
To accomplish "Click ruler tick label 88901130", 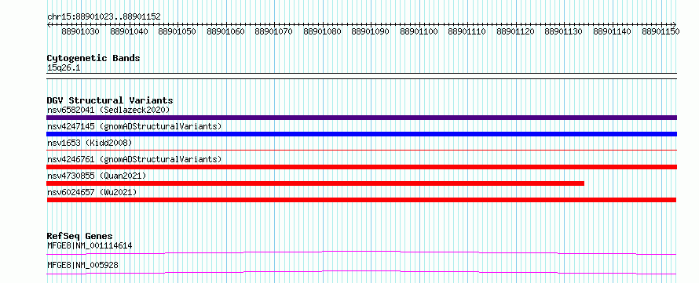I will click(563, 31).
